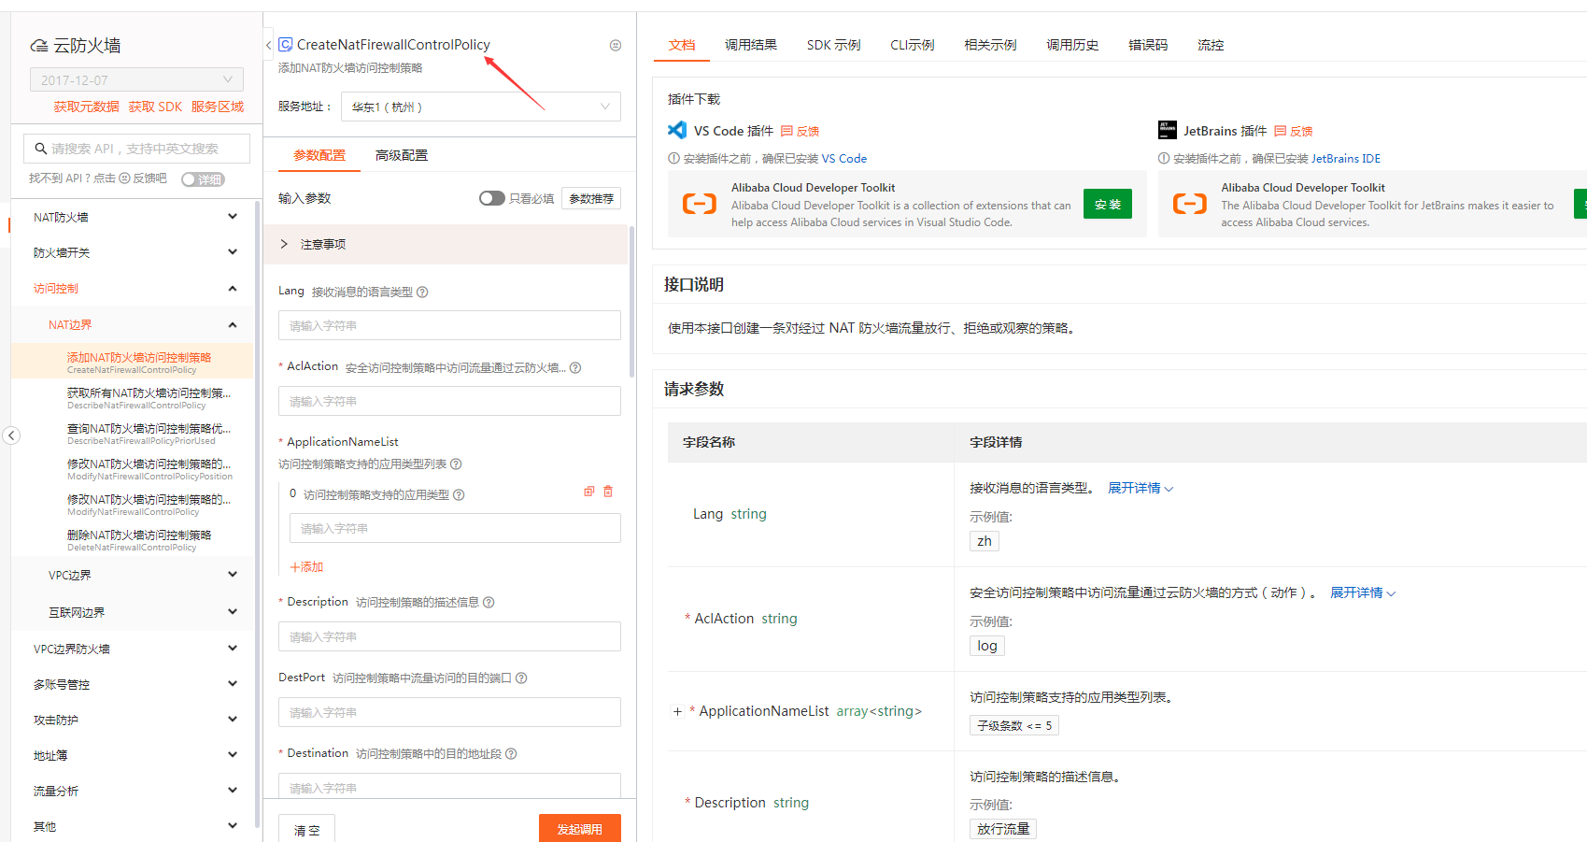Image resolution: width=1587 pixels, height=842 pixels.
Task: Toggle the 详细 switch under API search
Action: pyautogui.click(x=203, y=179)
